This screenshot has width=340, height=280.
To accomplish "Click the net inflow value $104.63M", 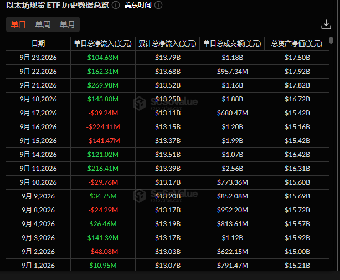I will coord(103,58).
